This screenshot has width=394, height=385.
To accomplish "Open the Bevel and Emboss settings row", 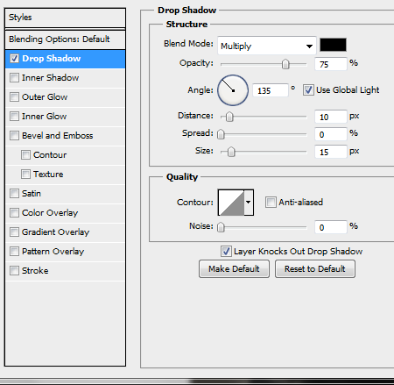I will (66, 136).
